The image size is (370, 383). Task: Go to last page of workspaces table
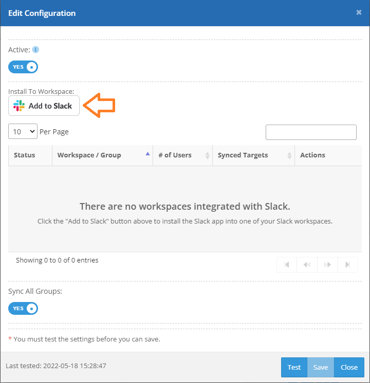[x=347, y=265]
